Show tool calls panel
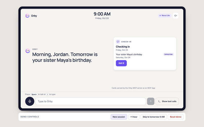The image size is (204, 127). pos(167,101)
